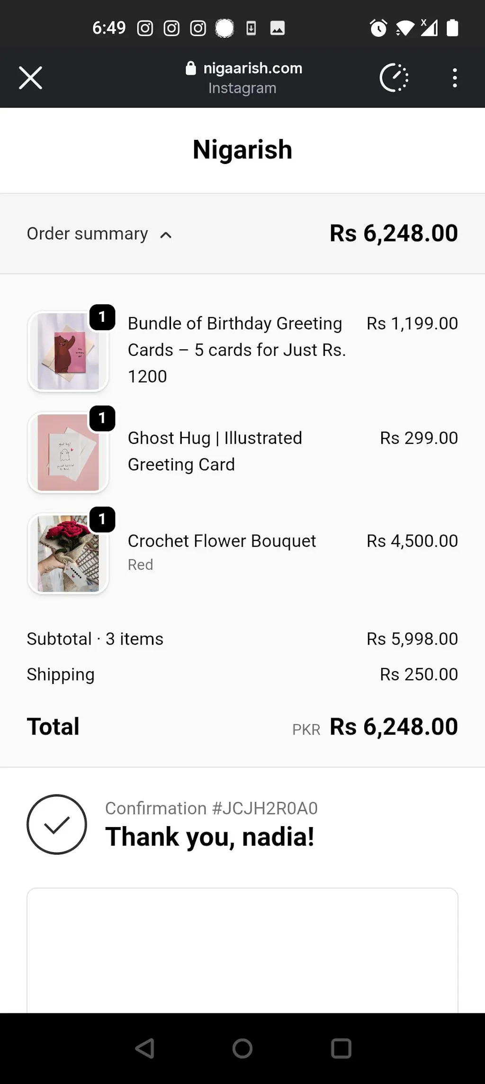Tap the Order summary label
Image resolution: width=485 pixels, height=1084 pixels.
[x=88, y=234]
